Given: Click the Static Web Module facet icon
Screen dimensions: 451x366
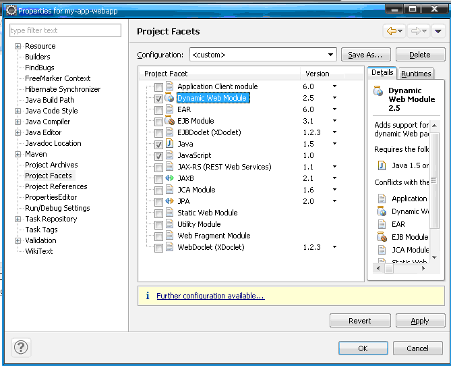Looking at the screenshot, I should (169, 212).
